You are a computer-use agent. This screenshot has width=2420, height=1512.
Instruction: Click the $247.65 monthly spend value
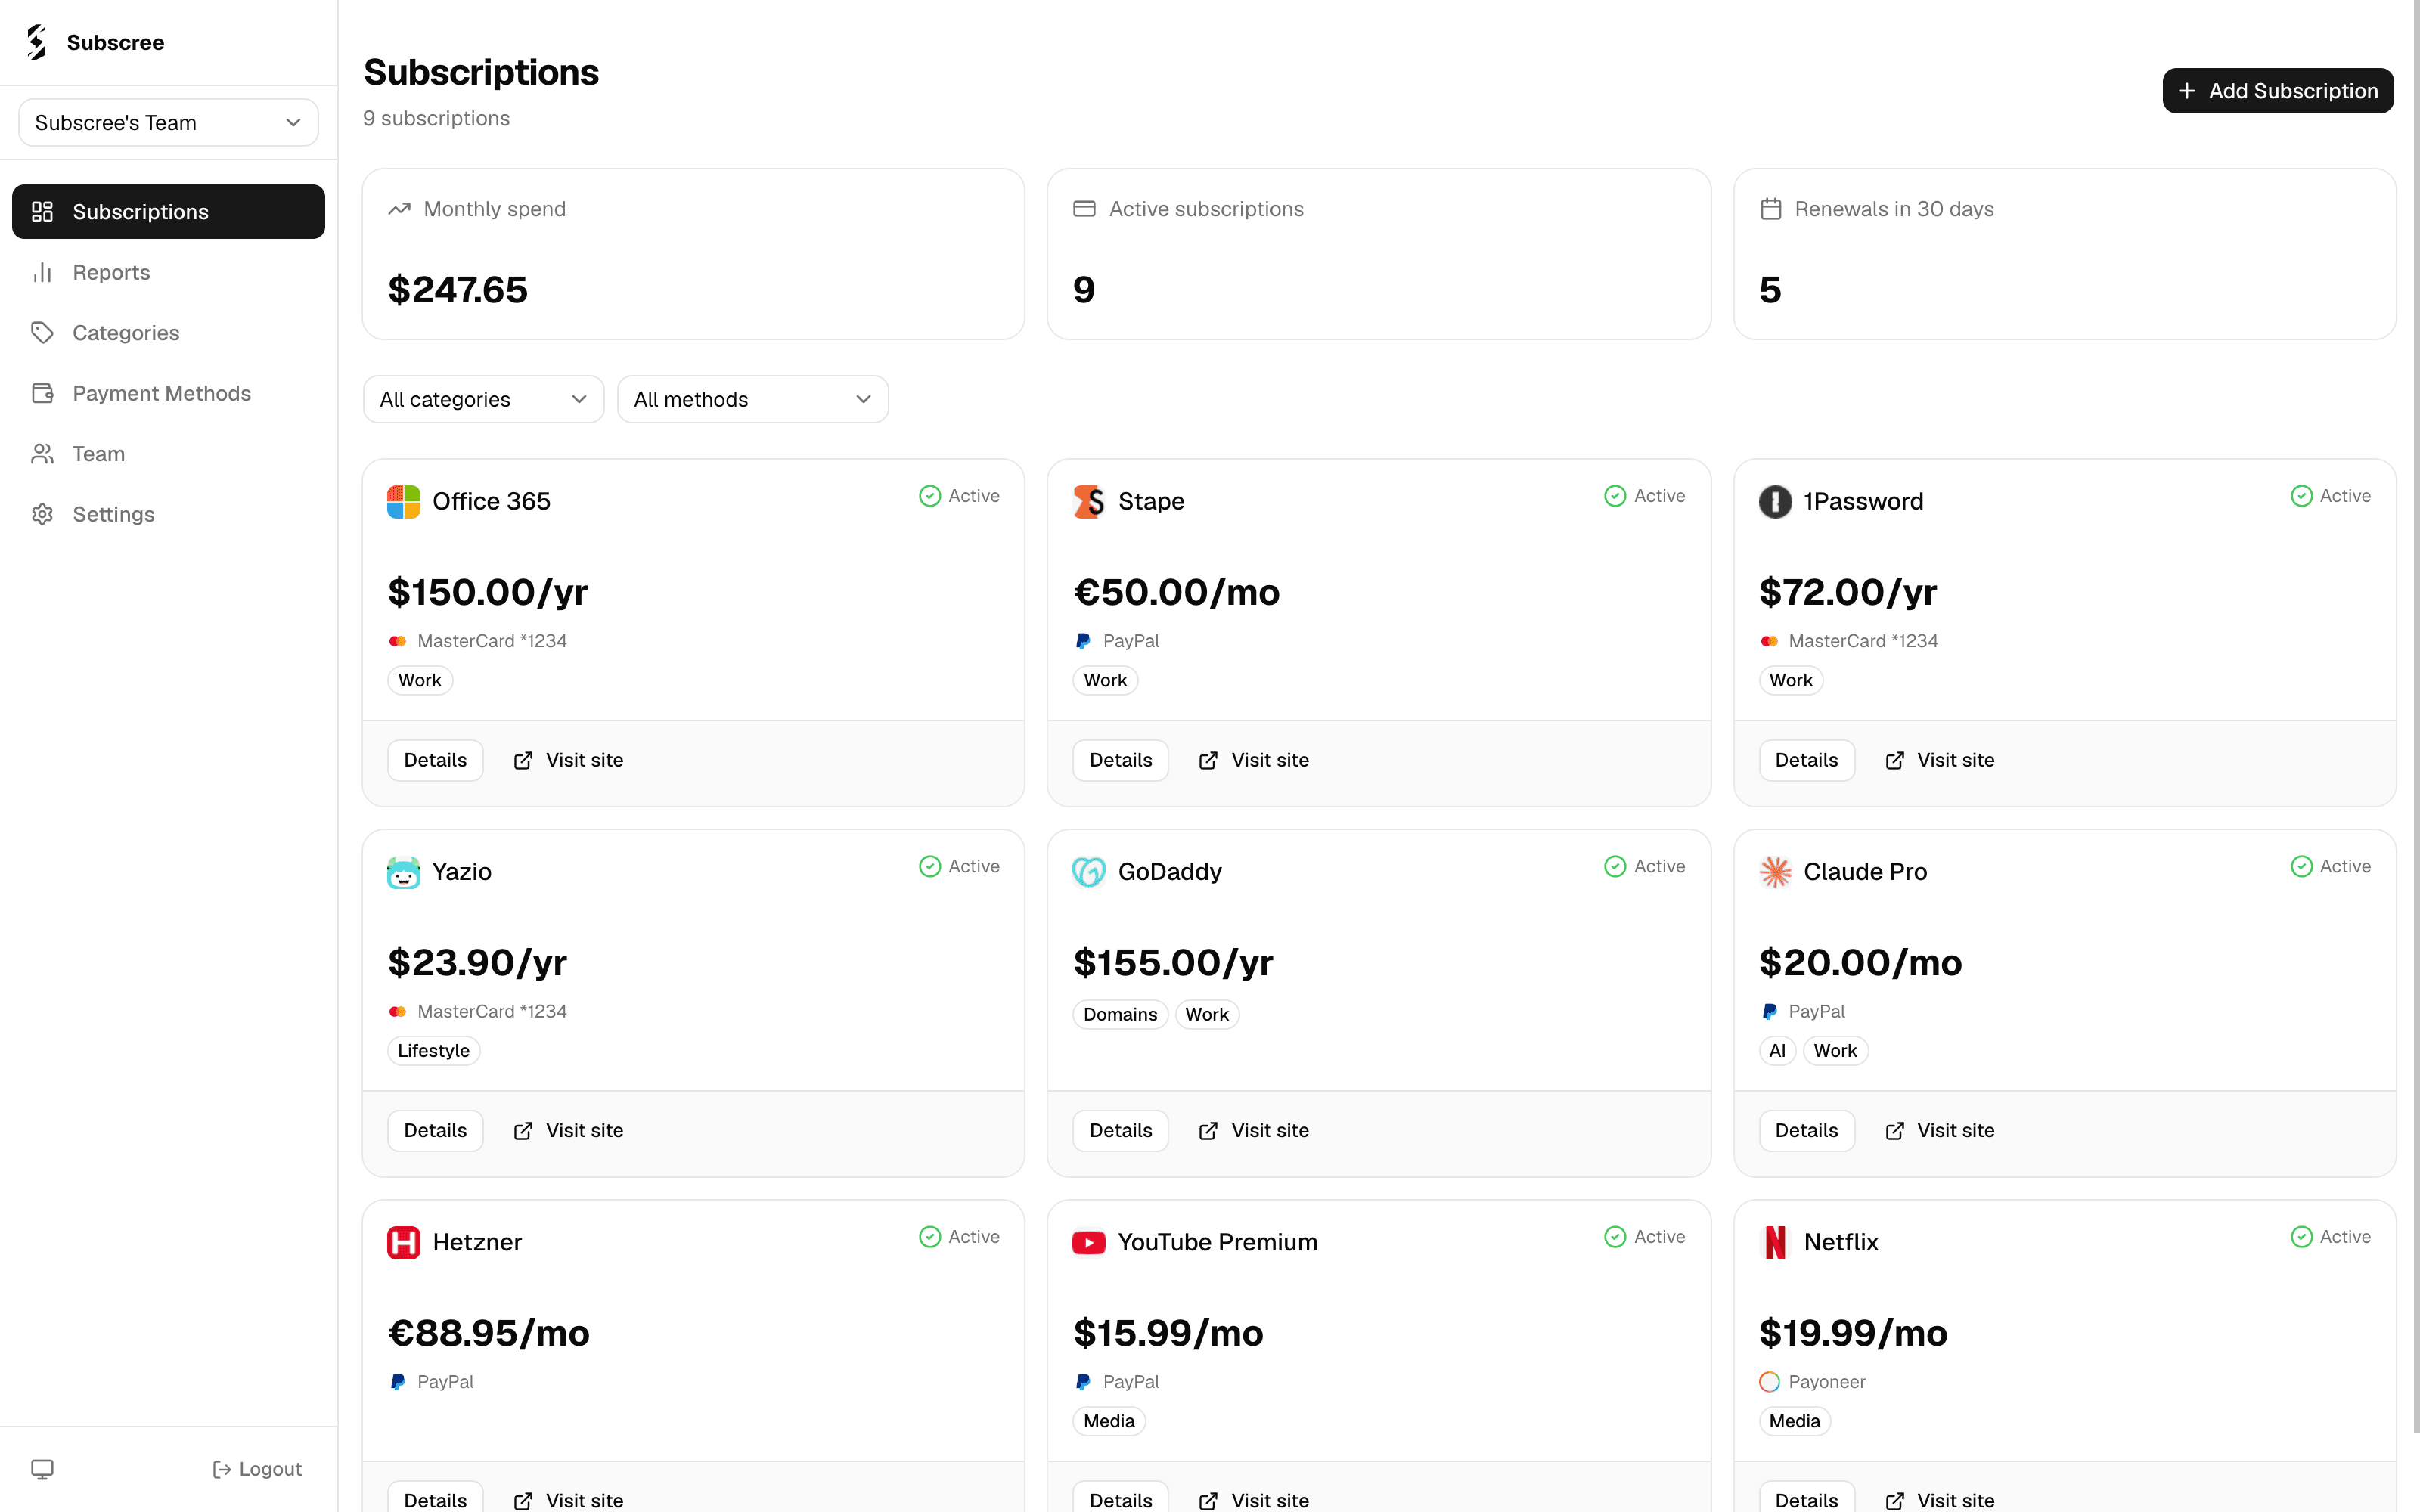pyautogui.click(x=457, y=290)
